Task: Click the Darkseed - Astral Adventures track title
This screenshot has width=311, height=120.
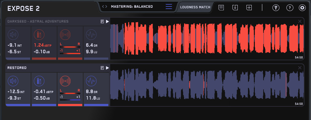Action: click(x=38, y=21)
